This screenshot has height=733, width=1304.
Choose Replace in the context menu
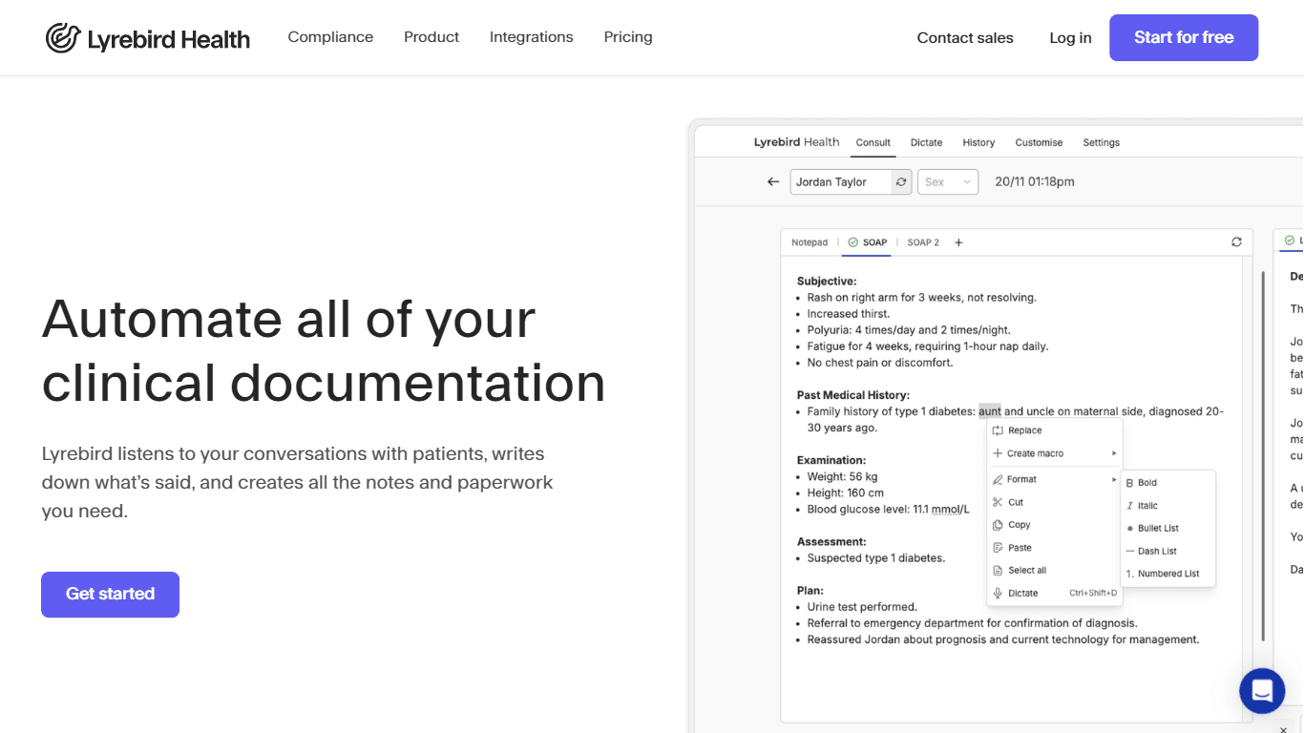[x=1054, y=430]
